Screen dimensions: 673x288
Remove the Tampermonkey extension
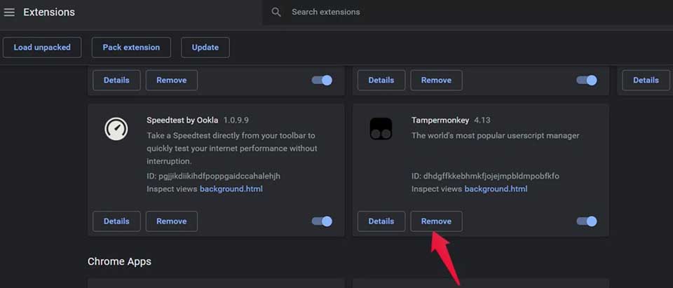click(x=436, y=221)
